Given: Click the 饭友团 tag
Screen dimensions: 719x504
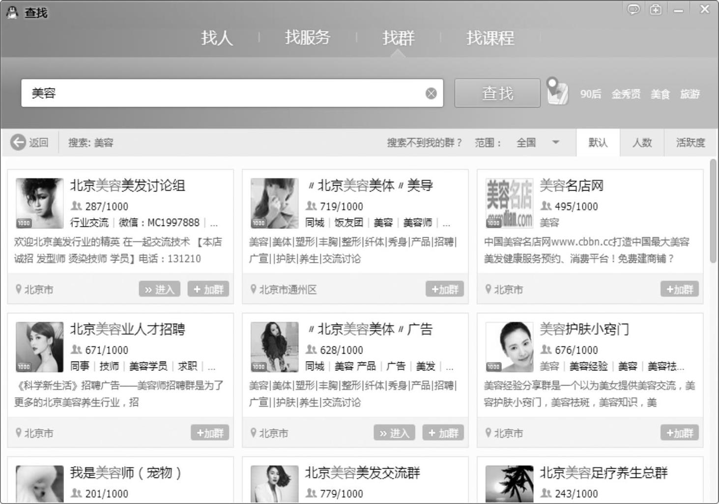Looking at the screenshot, I should coord(348,223).
